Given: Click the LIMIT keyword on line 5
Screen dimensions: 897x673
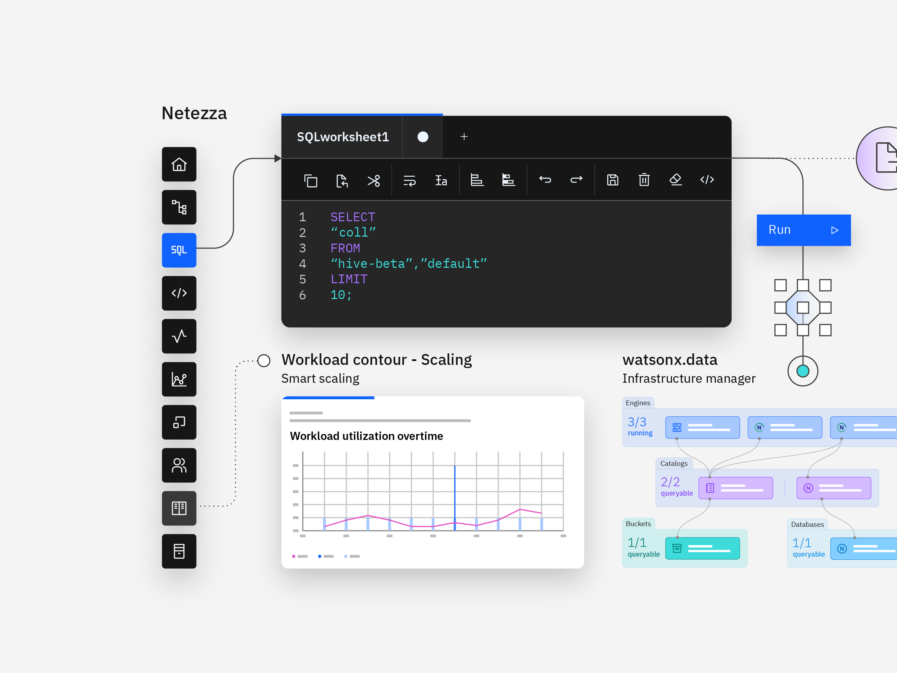Looking at the screenshot, I should [x=349, y=279].
